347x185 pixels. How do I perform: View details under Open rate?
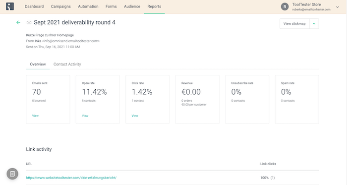point(85,116)
